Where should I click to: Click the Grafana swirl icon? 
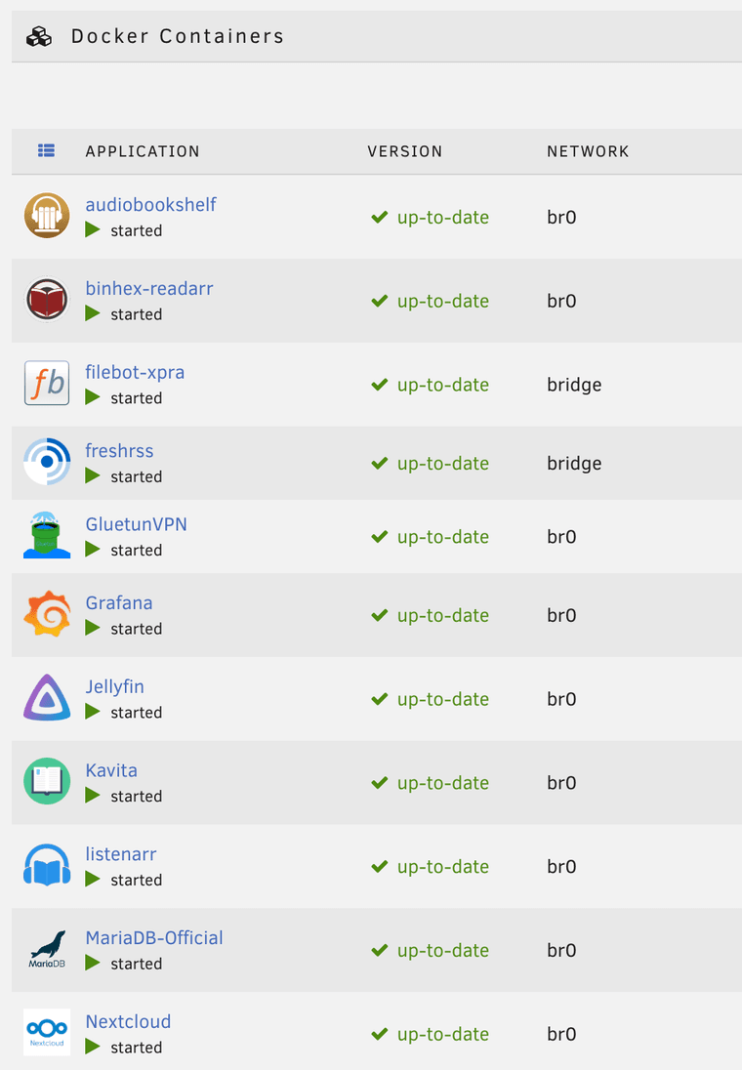click(x=47, y=615)
